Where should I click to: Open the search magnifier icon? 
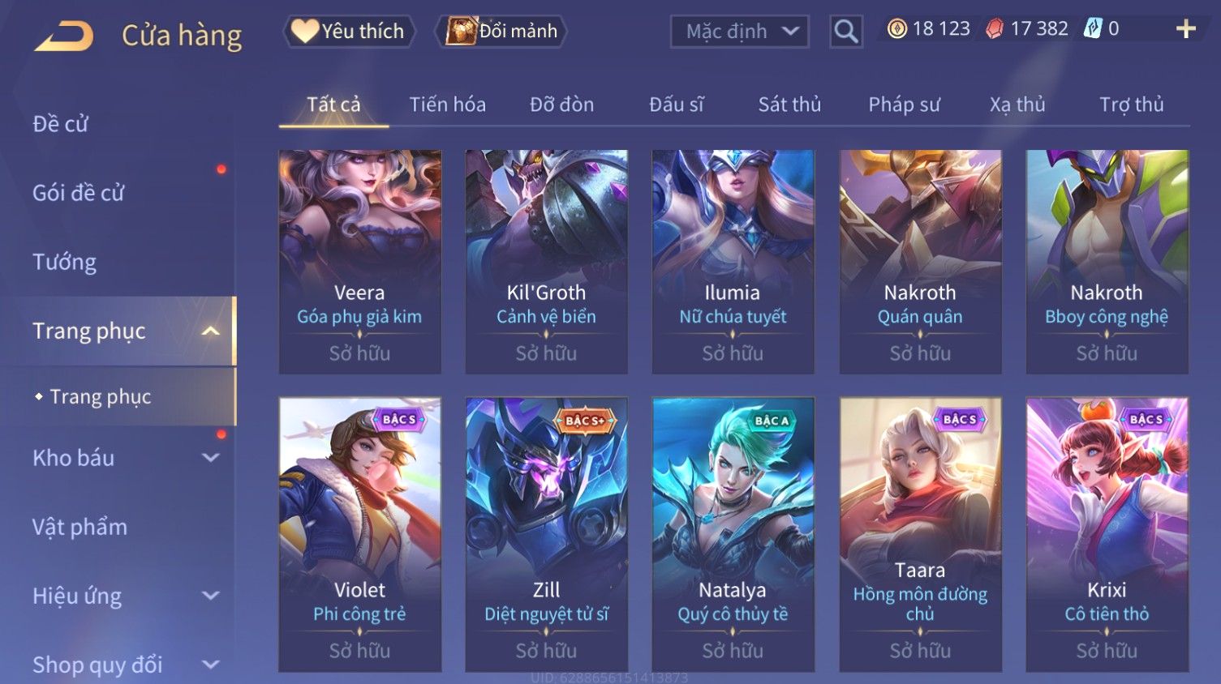pyautogui.click(x=846, y=32)
